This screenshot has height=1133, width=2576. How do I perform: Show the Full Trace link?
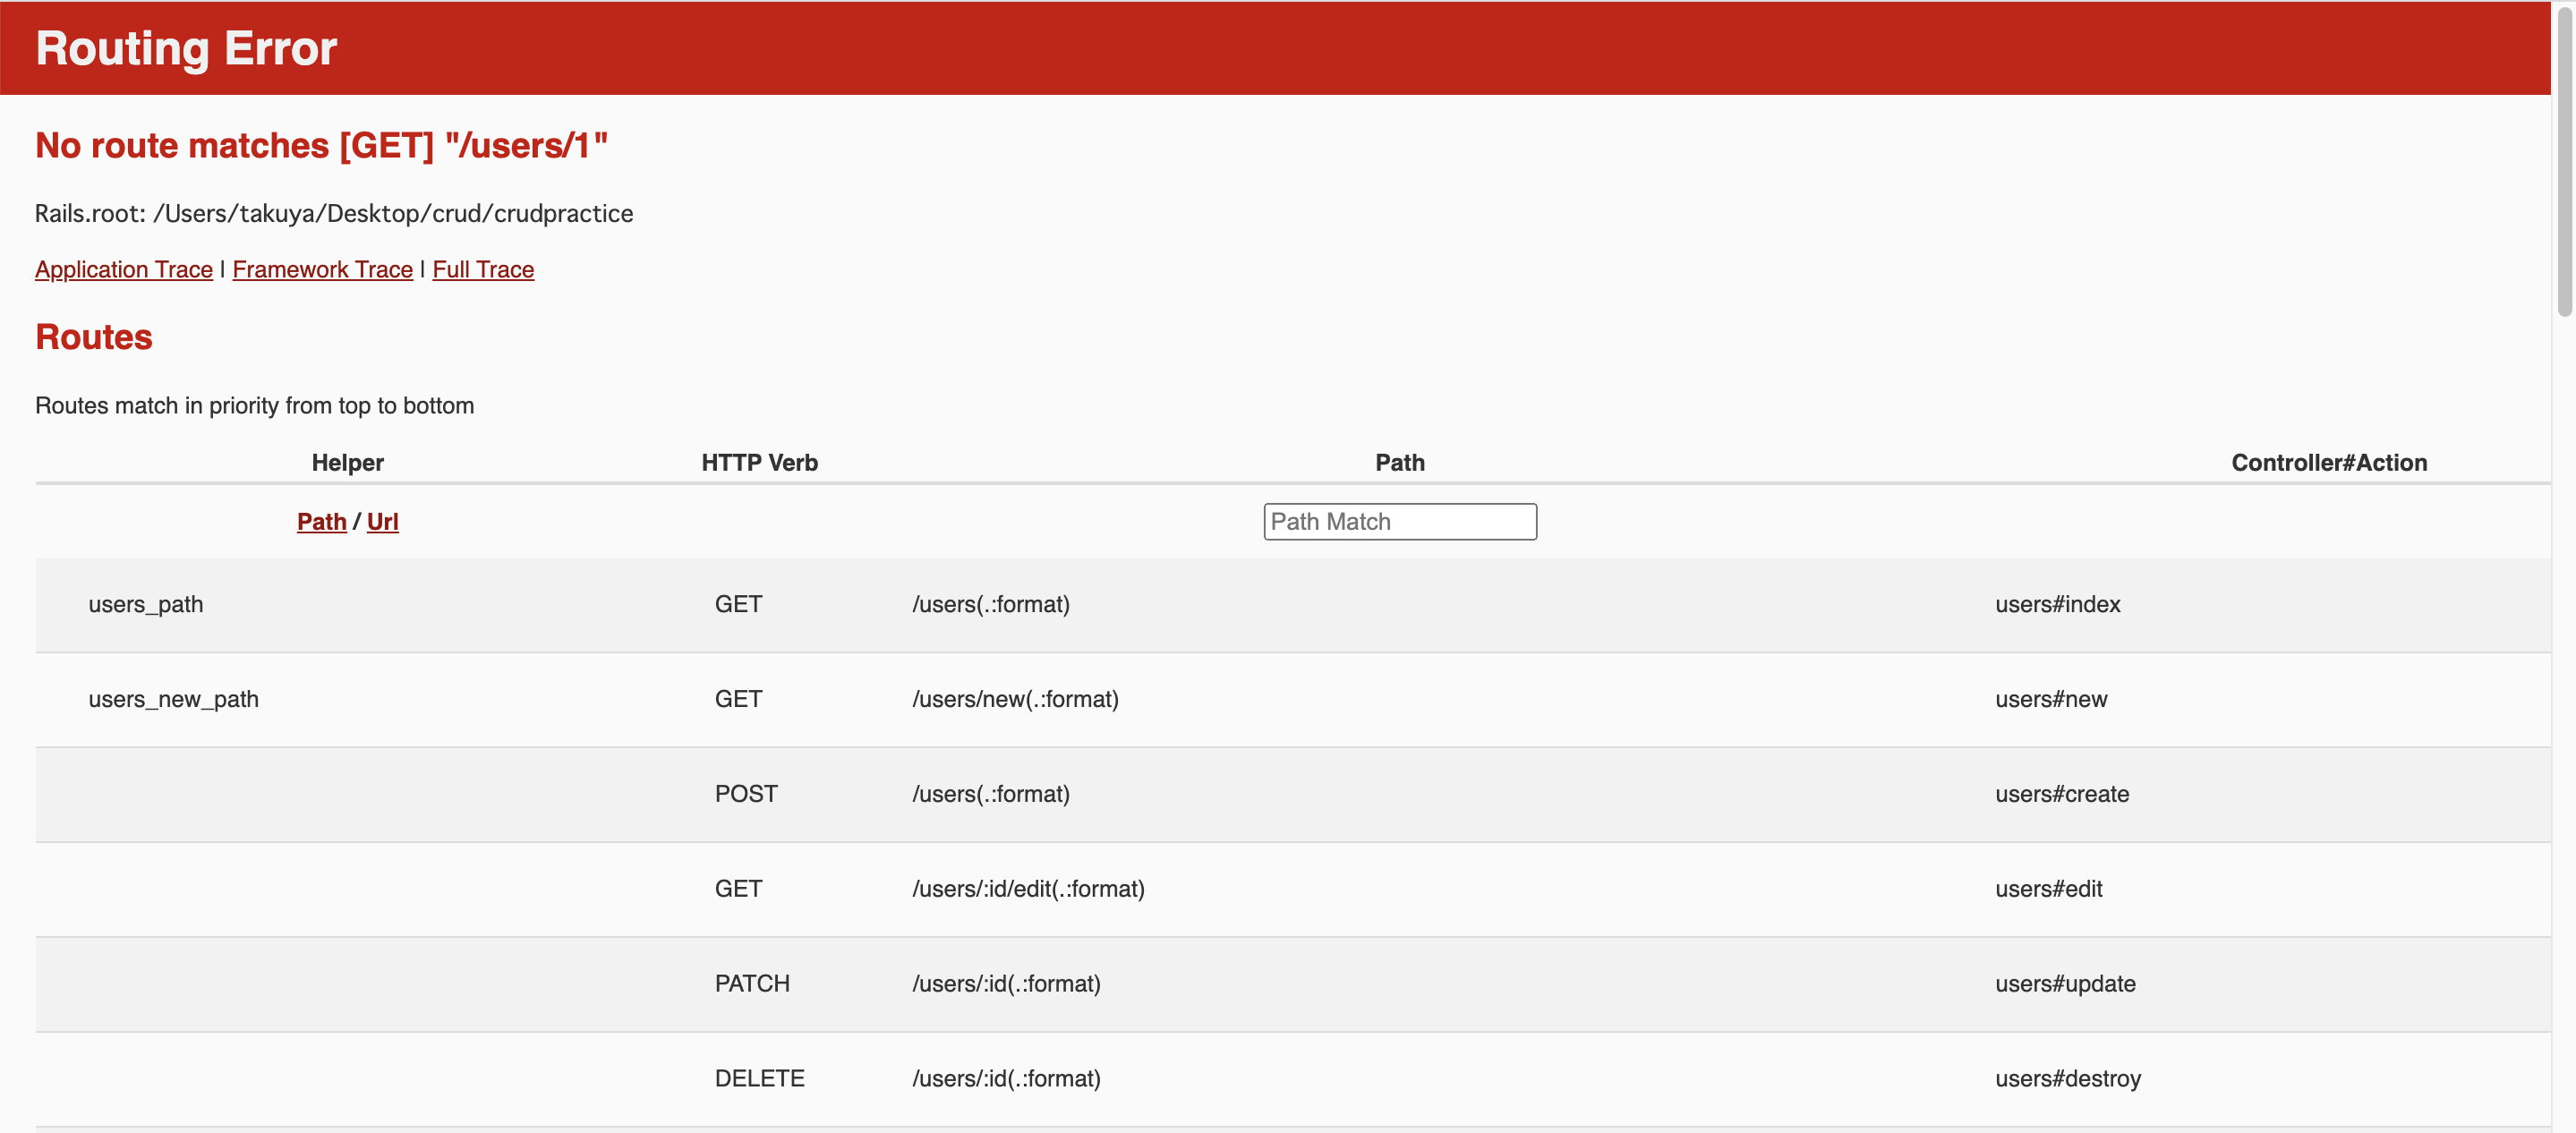[x=483, y=269]
